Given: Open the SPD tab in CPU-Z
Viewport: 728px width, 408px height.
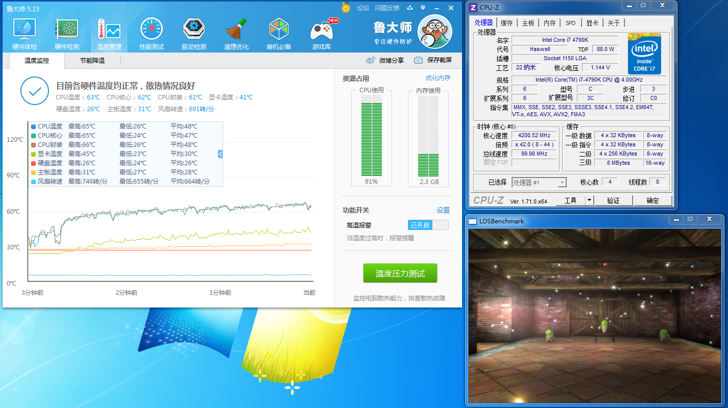Looking at the screenshot, I should 570,23.
